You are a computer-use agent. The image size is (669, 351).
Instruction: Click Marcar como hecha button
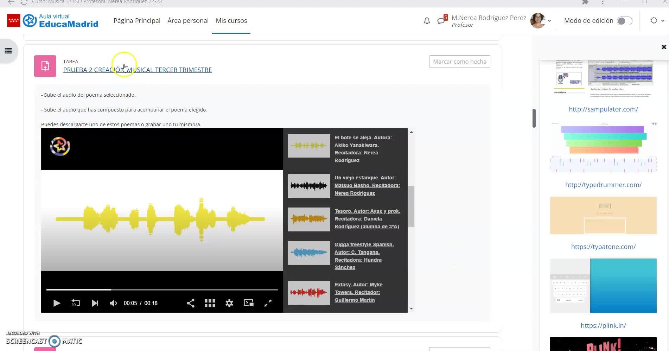pos(459,62)
